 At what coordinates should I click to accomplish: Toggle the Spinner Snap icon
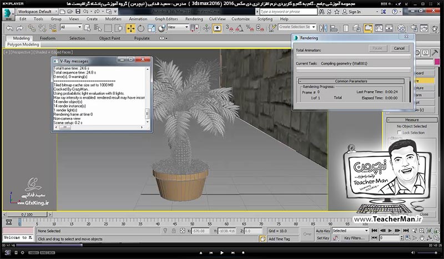(260, 28)
